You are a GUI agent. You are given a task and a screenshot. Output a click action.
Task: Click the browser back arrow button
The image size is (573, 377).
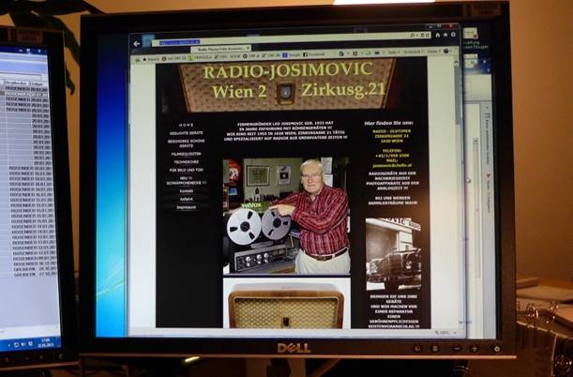point(137,44)
